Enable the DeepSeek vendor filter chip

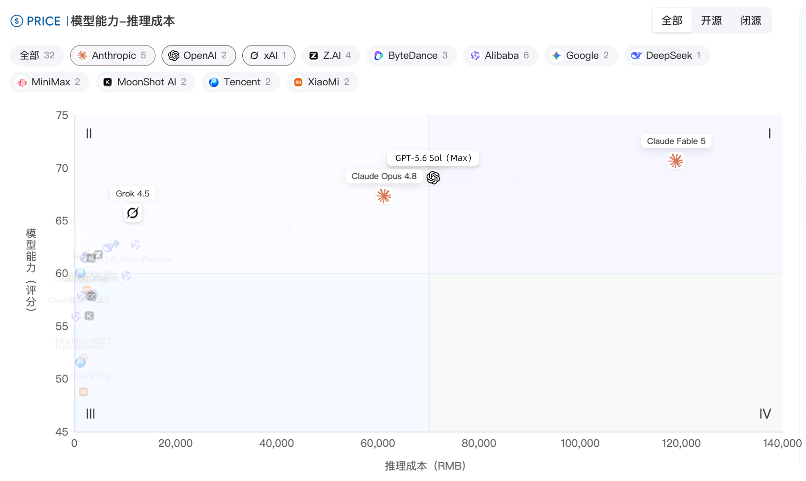(x=667, y=56)
